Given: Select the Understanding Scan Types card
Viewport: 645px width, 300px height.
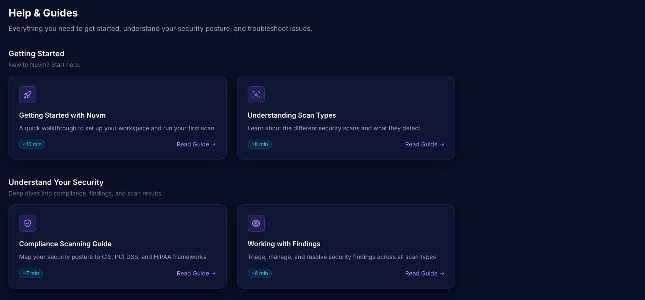Looking at the screenshot, I should pyautogui.click(x=346, y=118).
